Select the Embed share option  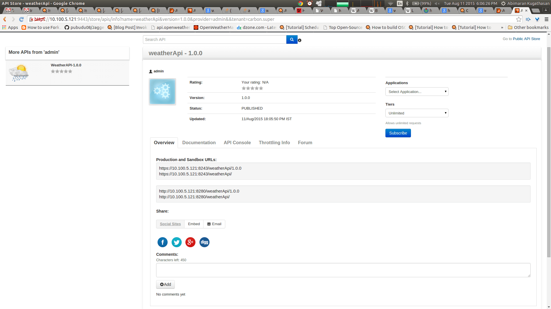click(x=194, y=224)
